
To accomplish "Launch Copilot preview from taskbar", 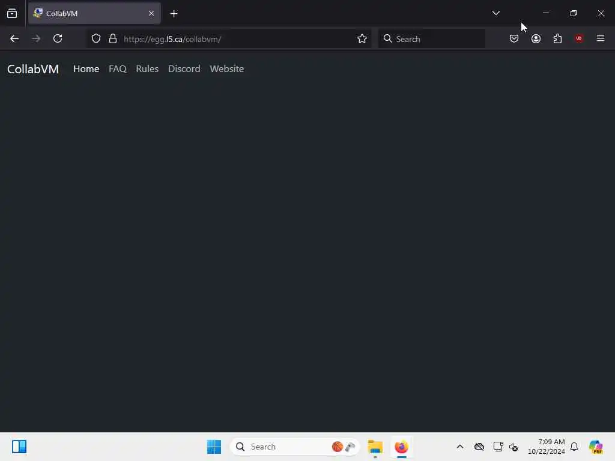I will click(596, 447).
